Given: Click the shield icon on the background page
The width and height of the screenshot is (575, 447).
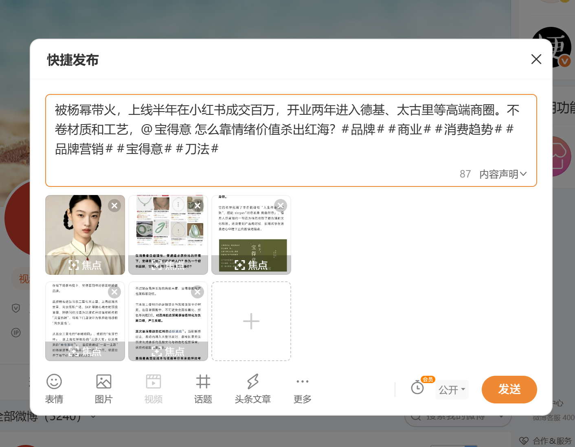Looking at the screenshot, I should click(16, 308).
